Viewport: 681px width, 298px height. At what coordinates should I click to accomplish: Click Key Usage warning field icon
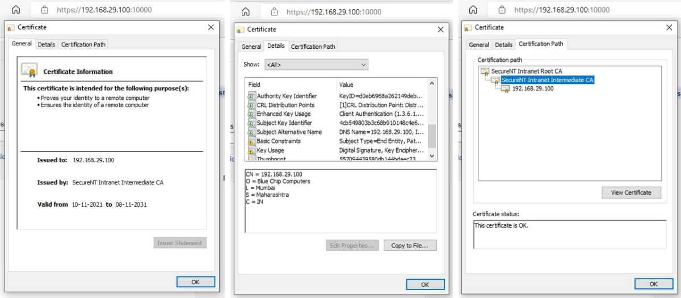[251, 150]
